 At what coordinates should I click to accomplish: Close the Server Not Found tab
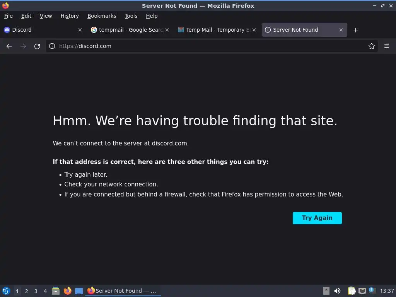coord(341,30)
